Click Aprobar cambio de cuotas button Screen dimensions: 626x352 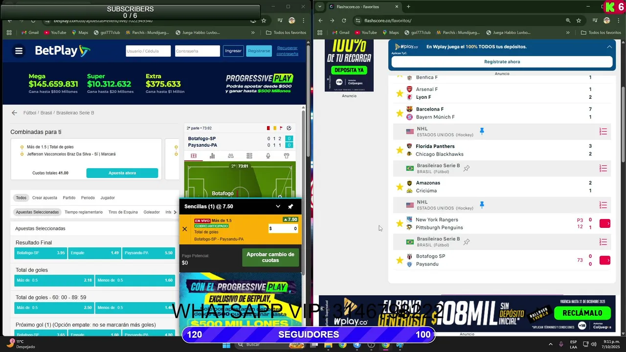pos(270,257)
